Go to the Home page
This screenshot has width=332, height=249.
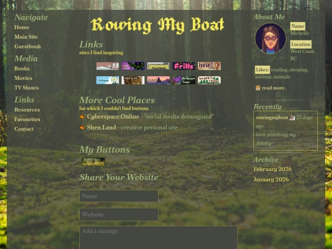coord(22,27)
